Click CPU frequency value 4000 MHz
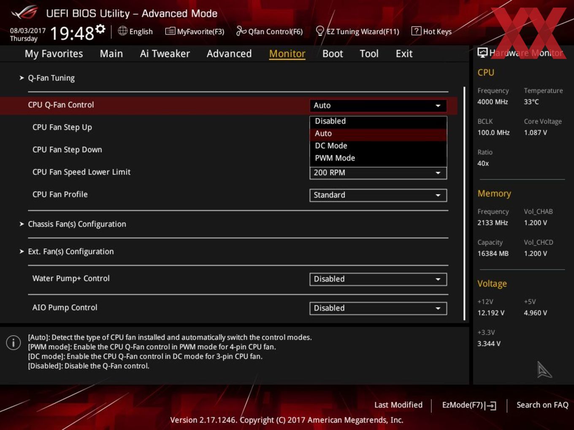The height and width of the screenshot is (430, 574). point(493,102)
